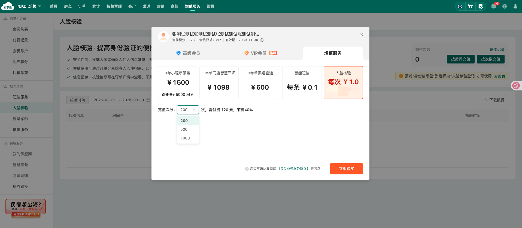Screen dimensions: 522x228
Task: Click the pen-check icon in header
Action: point(481,6)
